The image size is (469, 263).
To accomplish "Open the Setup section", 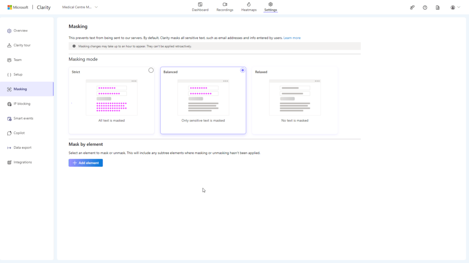I will coord(17,74).
